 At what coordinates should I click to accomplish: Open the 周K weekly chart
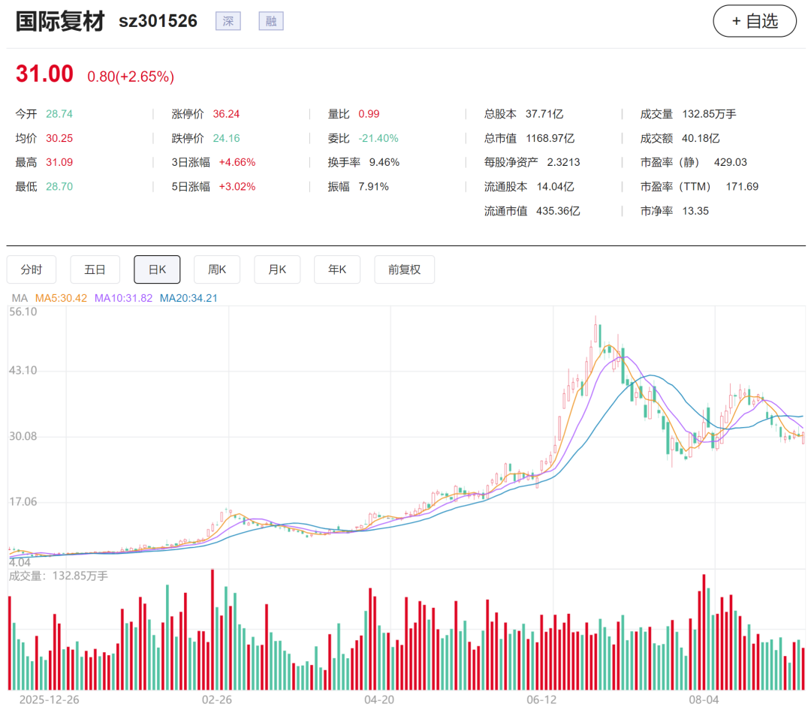click(x=217, y=269)
